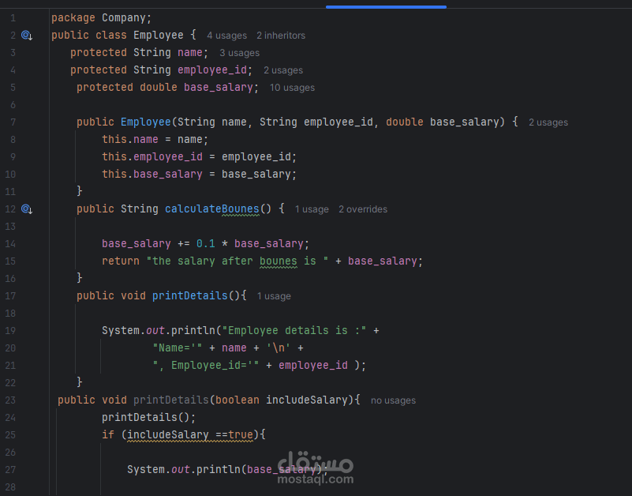
Task: Click "1 usage" hint beside printDetails()
Action: click(x=274, y=296)
